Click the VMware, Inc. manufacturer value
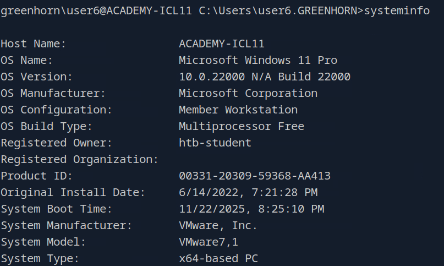The height and width of the screenshot is (266, 444). click(x=218, y=225)
